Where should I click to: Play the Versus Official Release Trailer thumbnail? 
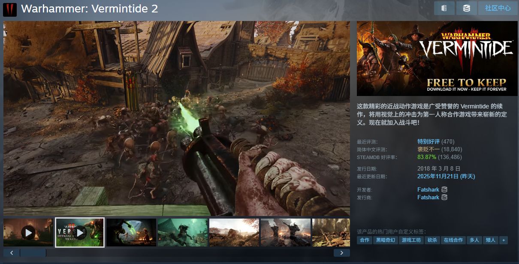80,232
